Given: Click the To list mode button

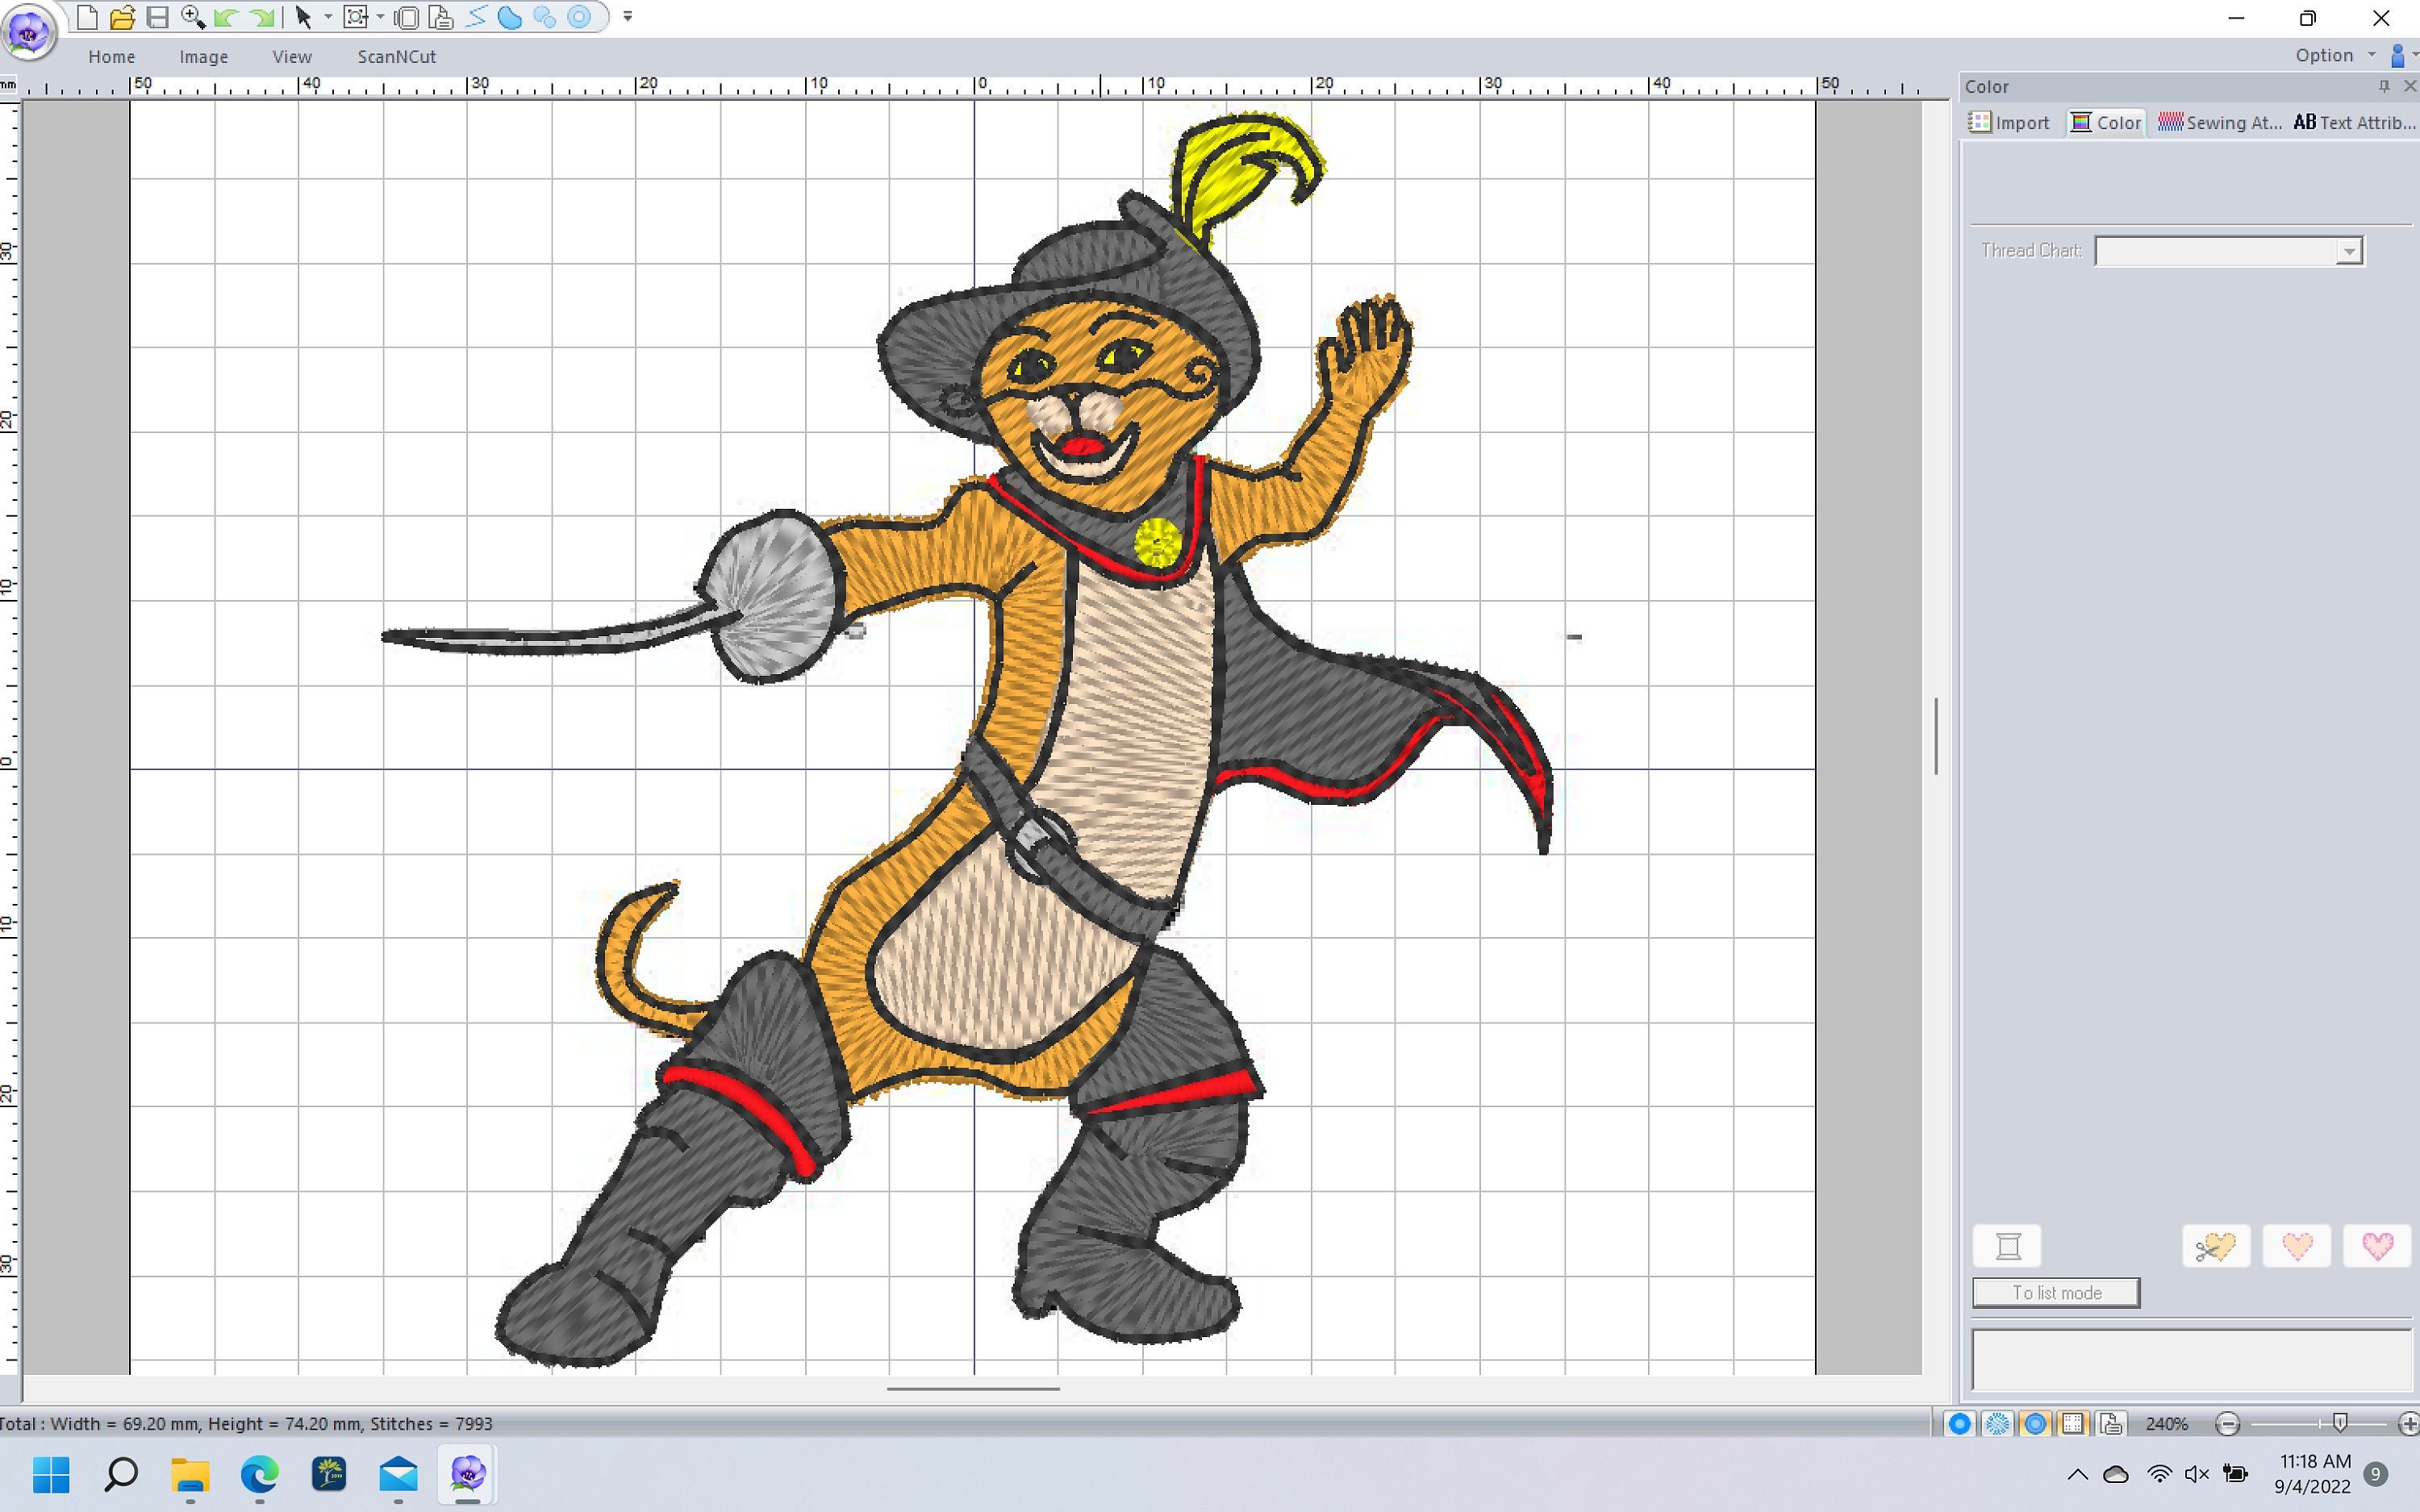Looking at the screenshot, I should [2056, 1293].
